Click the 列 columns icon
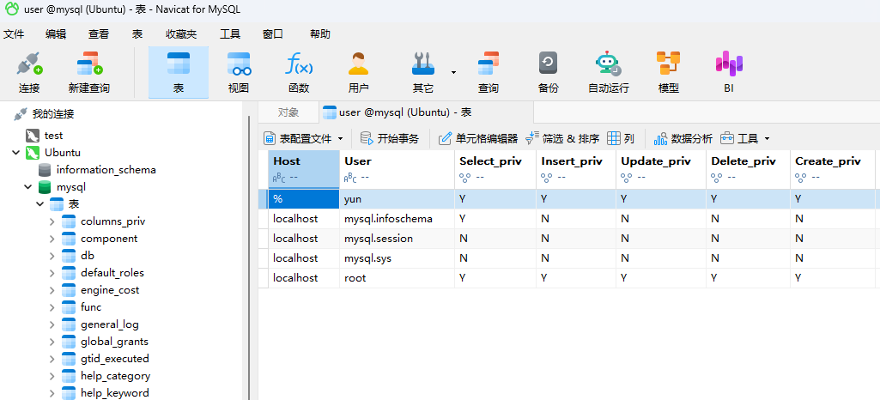This screenshot has height=400, width=880. [613, 138]
